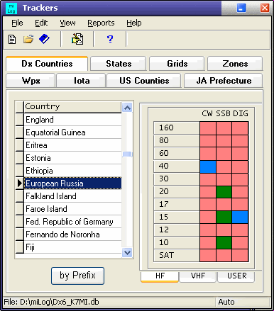274x311 pixels.
Task: Select the blue 40 meter CW cell
Action: (x=208, y=166)
